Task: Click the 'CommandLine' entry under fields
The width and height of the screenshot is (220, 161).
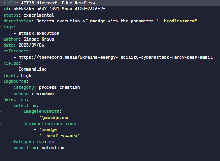Action: click(33, 69)
